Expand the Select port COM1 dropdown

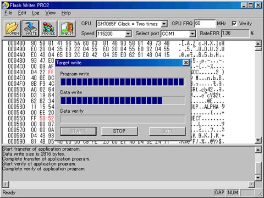pyautogui.click(x=192, y=34)
